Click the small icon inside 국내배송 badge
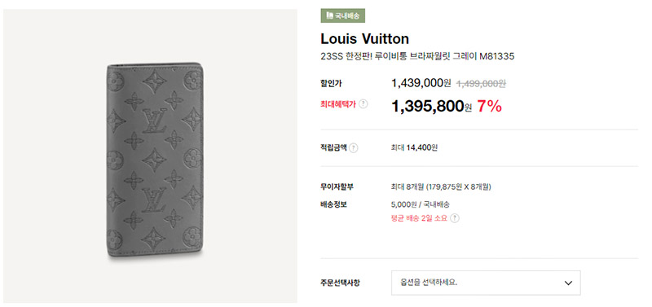This screenshot has width=652, height=307. pos(330,15)
